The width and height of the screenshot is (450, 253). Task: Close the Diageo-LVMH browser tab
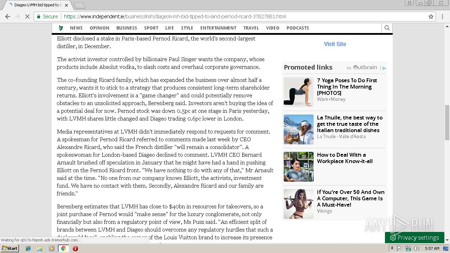pos(66,5)
